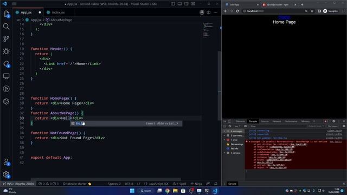347x195 pixels.
Task: Open the Search view in activity bar
Action: pyautogui.click(x=6, y=27)
